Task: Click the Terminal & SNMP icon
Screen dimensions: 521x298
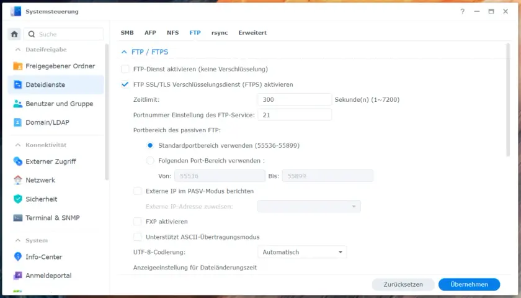Action: click(17, 218)
